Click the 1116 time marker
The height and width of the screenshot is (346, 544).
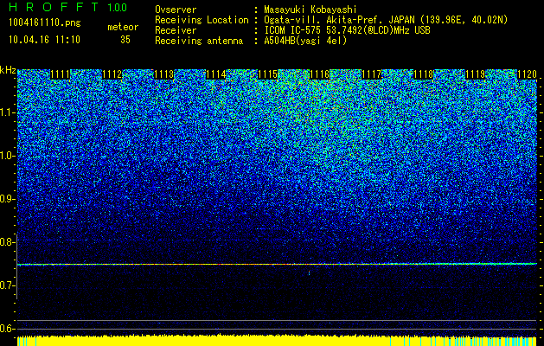319,74
